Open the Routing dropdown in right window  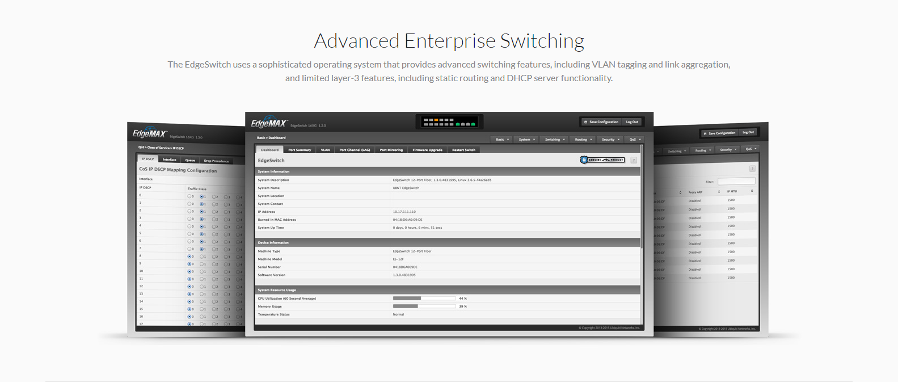703,150
